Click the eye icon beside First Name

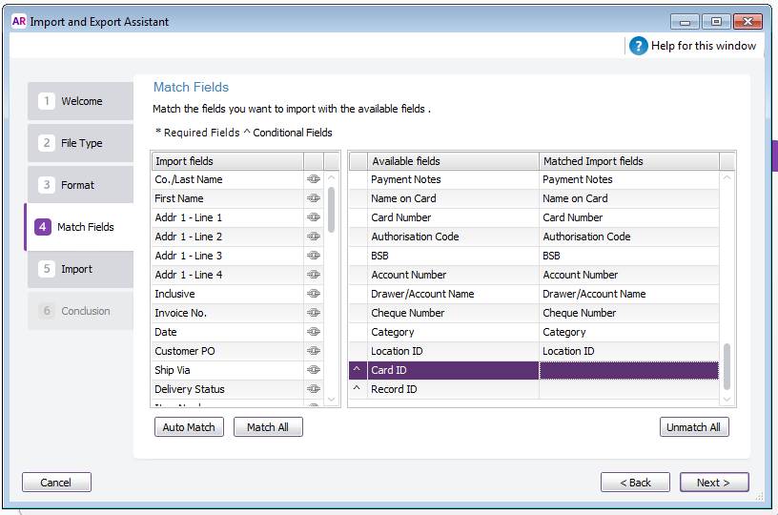pyautogui.click(x=314, y=198)
